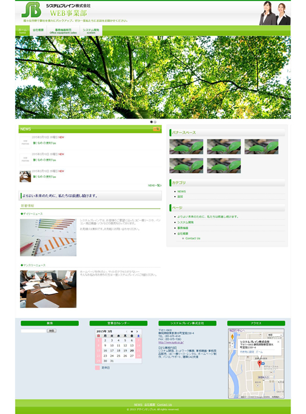The width and height of the screenshot is (306, 414).
Task: Open the ホーム home navigation tab
Action: click(x=22, y=31)
